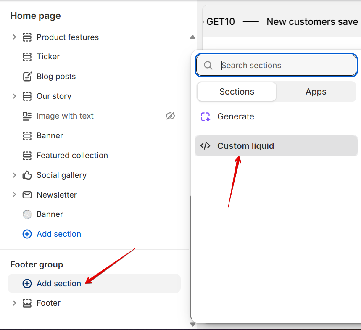The height and width of the screenshot is (330, 361).
Task: Click the Image with text icon
Action: click(27, 116)
